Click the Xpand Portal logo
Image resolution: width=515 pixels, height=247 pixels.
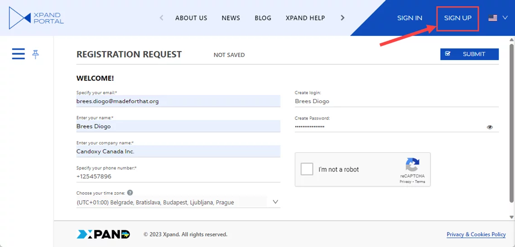(36, 18)
